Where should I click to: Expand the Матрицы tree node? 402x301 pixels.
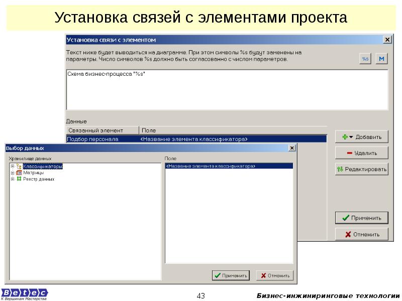pyautogui.click(x=12, y=173)
